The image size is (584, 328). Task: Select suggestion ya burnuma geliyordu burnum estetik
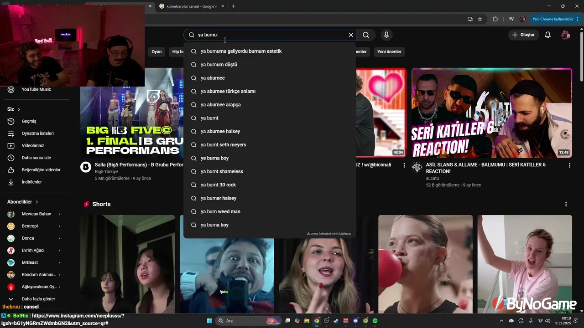tap(270, 51)
